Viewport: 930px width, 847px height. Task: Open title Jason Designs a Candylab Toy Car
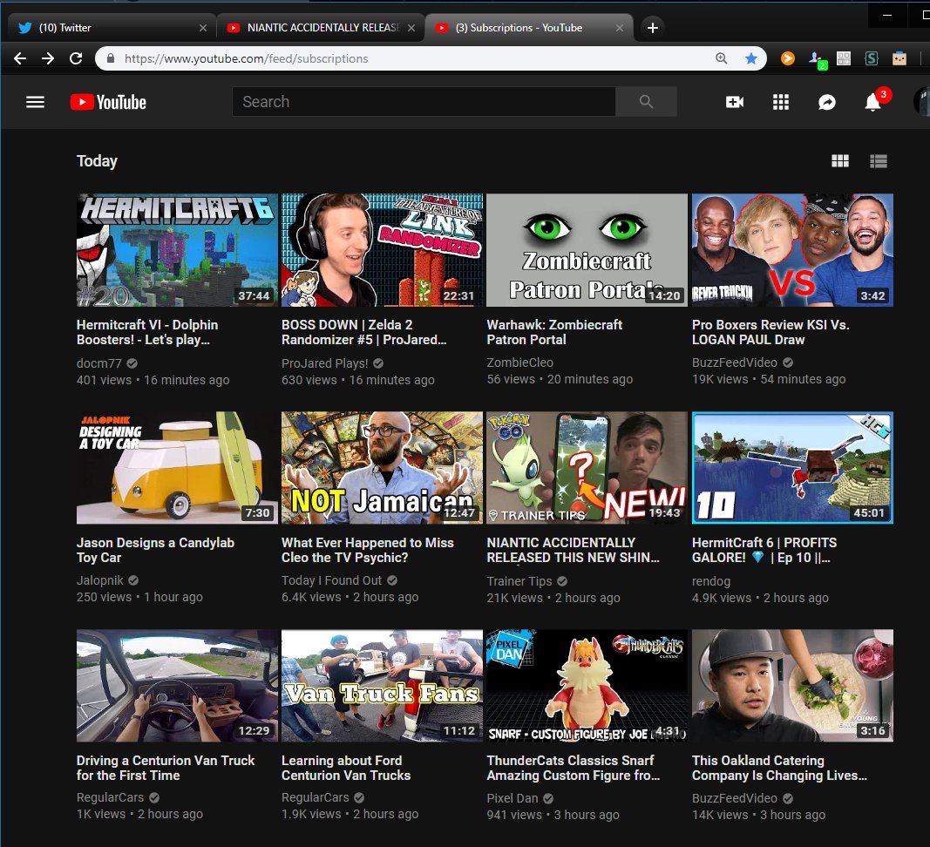155,550
